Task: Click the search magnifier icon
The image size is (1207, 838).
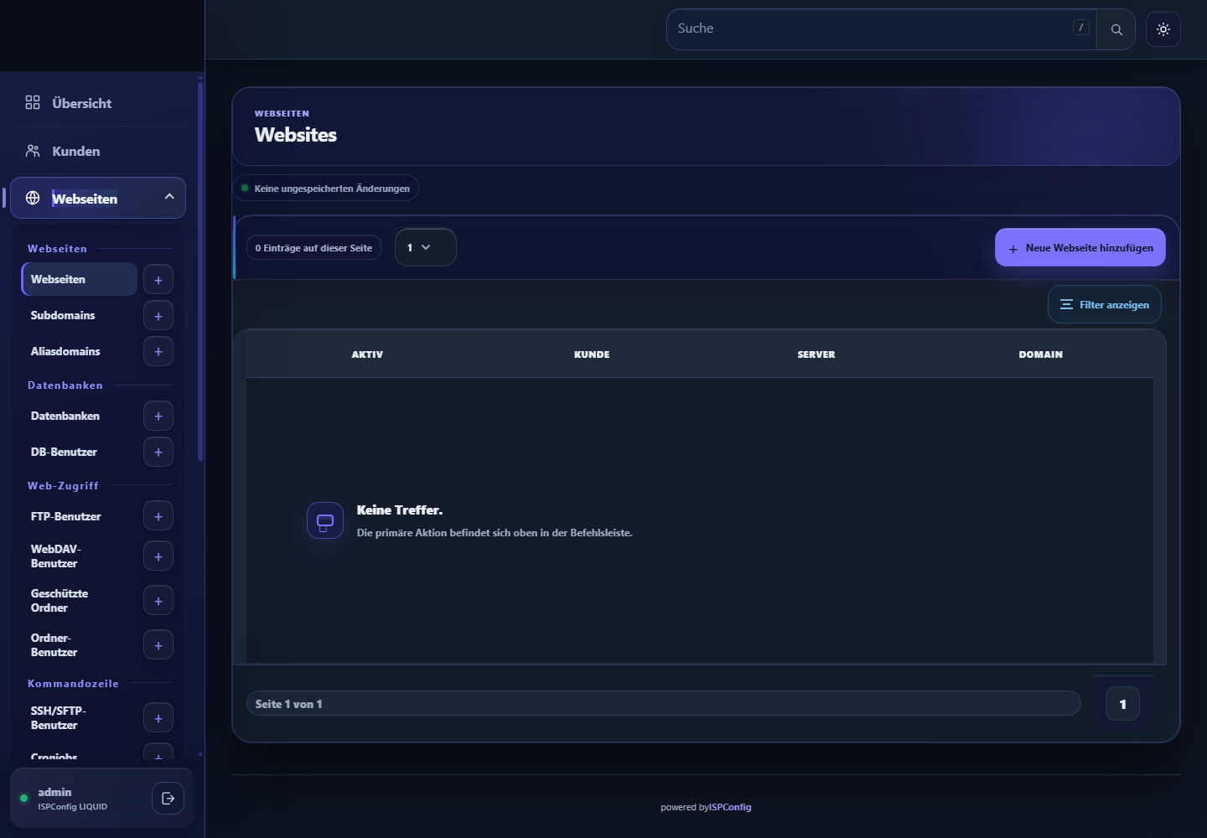Action: [1116, 29]
